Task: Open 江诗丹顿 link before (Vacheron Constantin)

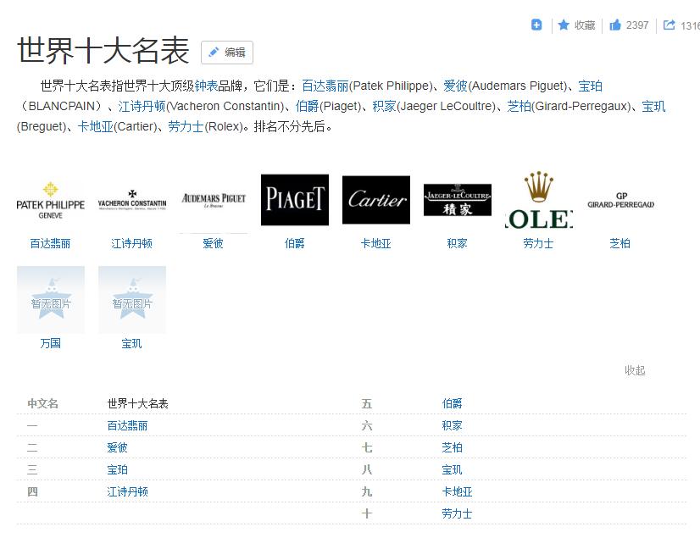Action: (x=142, y=106)
